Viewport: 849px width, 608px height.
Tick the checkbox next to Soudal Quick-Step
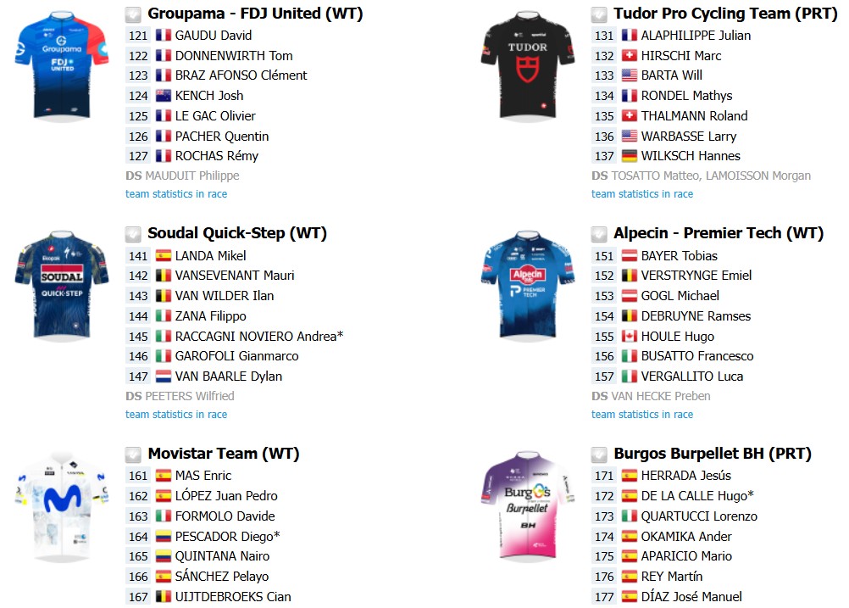(133, 234)
